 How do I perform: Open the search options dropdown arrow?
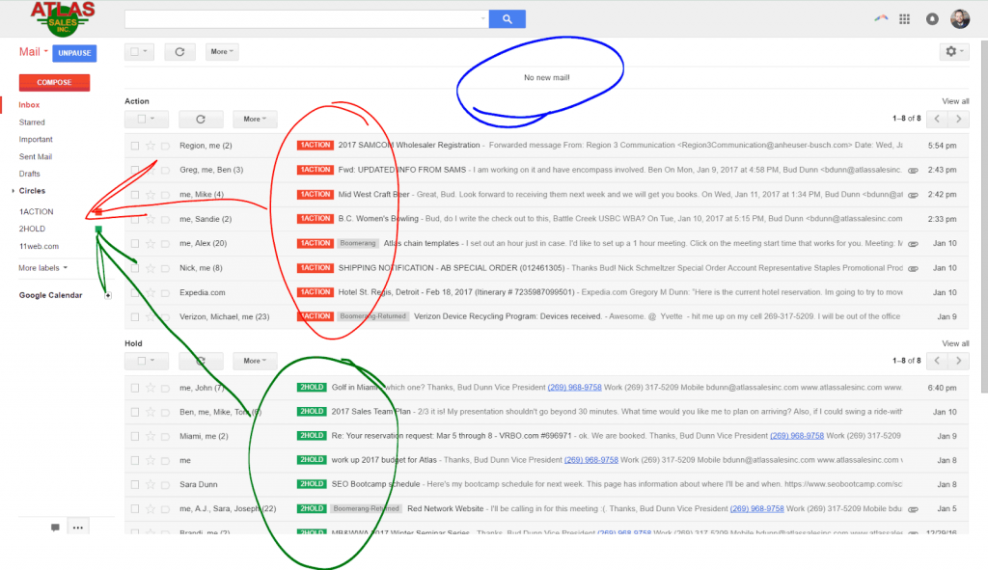(x=483, y=19)
